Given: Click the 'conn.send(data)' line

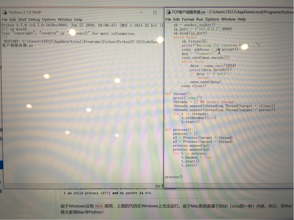Looking at the screenshot, I should click(205, 82).
